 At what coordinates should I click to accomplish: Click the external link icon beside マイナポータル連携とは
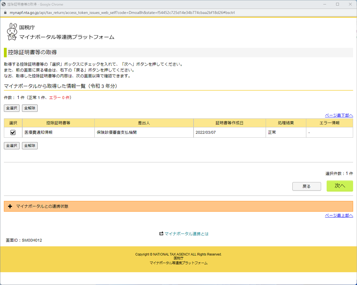coord(161,233)
